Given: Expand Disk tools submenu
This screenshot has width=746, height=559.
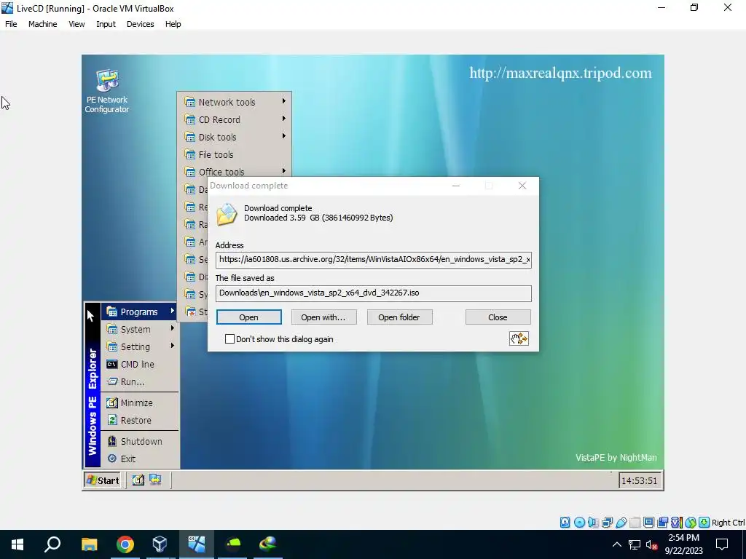Looking at the screenshot, I should coord(234,137).
